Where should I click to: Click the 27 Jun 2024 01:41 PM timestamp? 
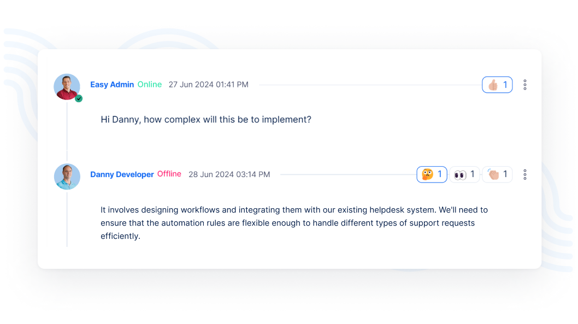click(208, 85)
